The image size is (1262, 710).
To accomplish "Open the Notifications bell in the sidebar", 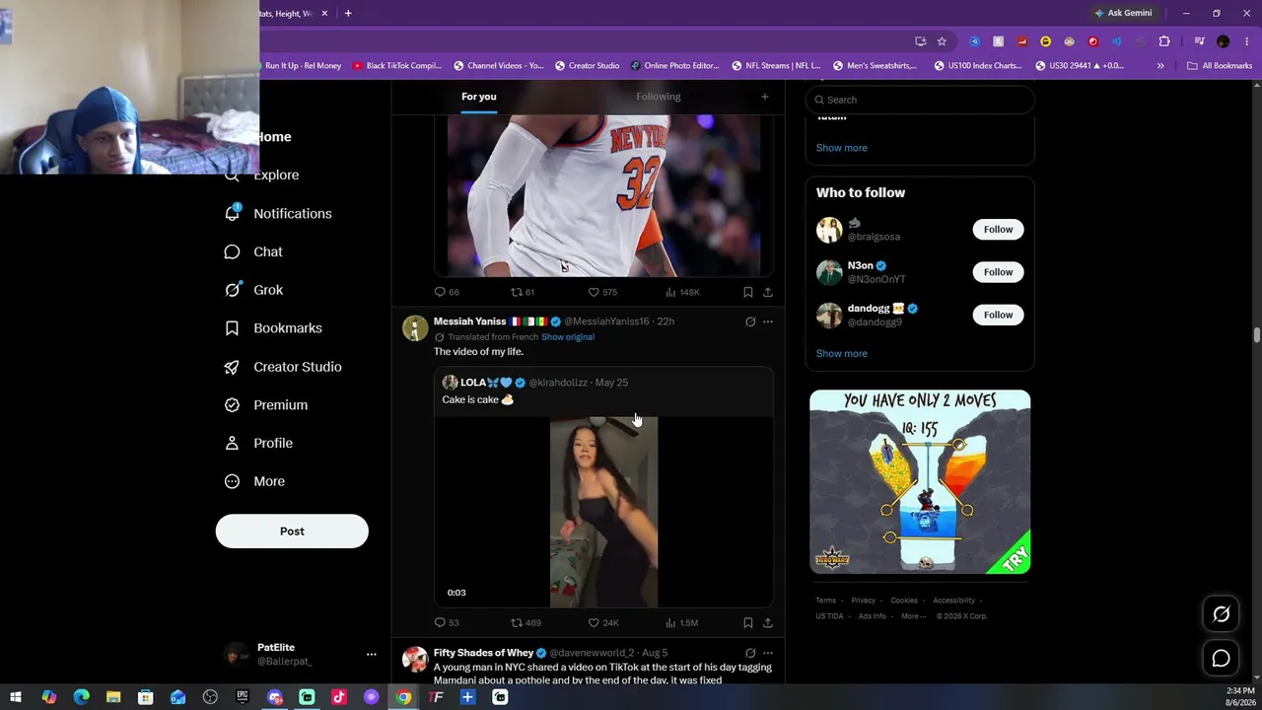I will pos(233,213).
